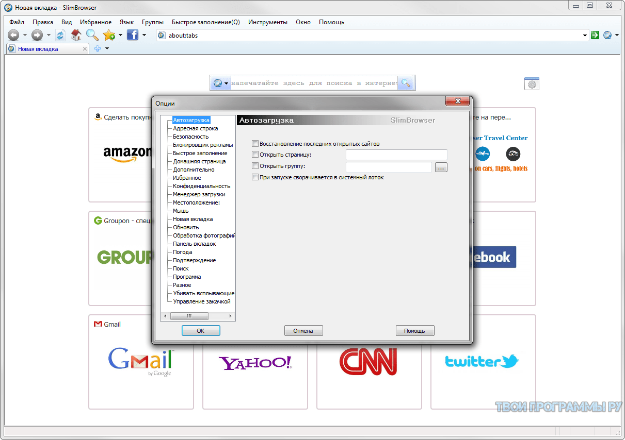This screenshot has width=625, height=440.
Task: Enable При запуске сворачивается в системный лоток
Action: (255, 177)
